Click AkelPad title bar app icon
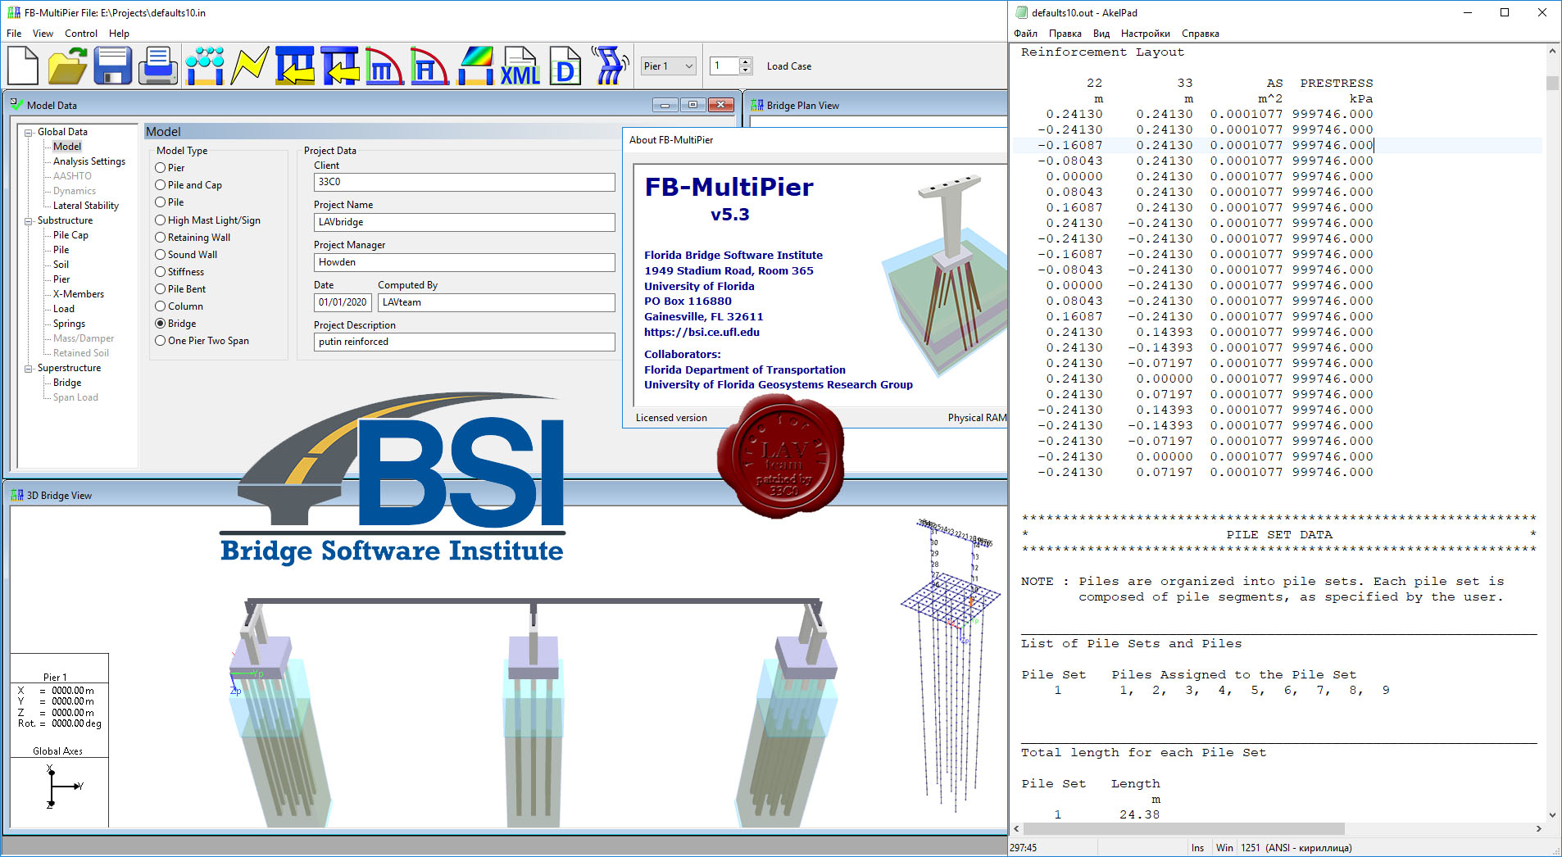Screen dimensions: 1562x857 tap(1021, 12)
